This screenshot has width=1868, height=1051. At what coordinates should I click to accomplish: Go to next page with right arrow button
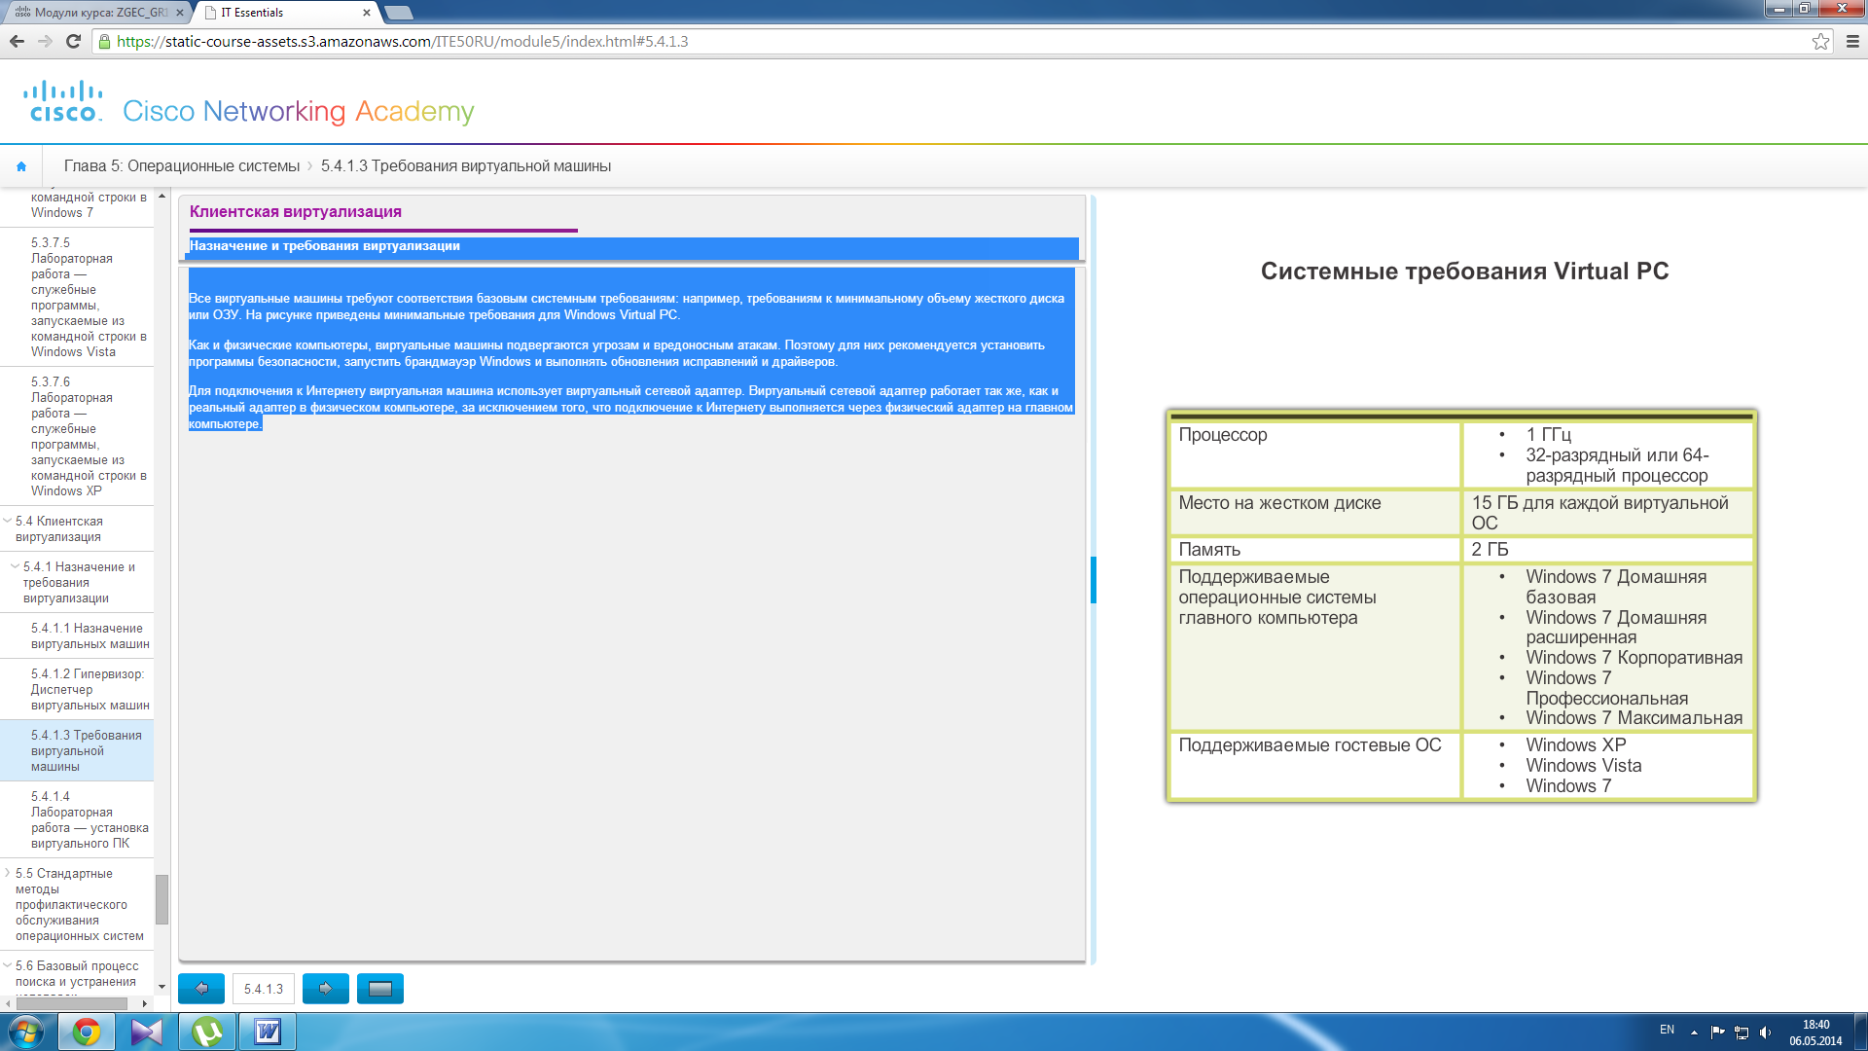coord(326,989)
